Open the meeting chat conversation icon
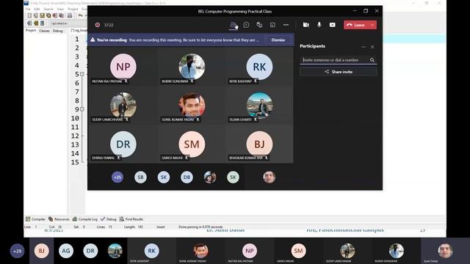The image size is (470, 264). pos(246,25)
